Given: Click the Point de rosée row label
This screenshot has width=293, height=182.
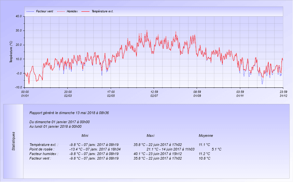Looking at the screenshot, I should click(42, 149).
